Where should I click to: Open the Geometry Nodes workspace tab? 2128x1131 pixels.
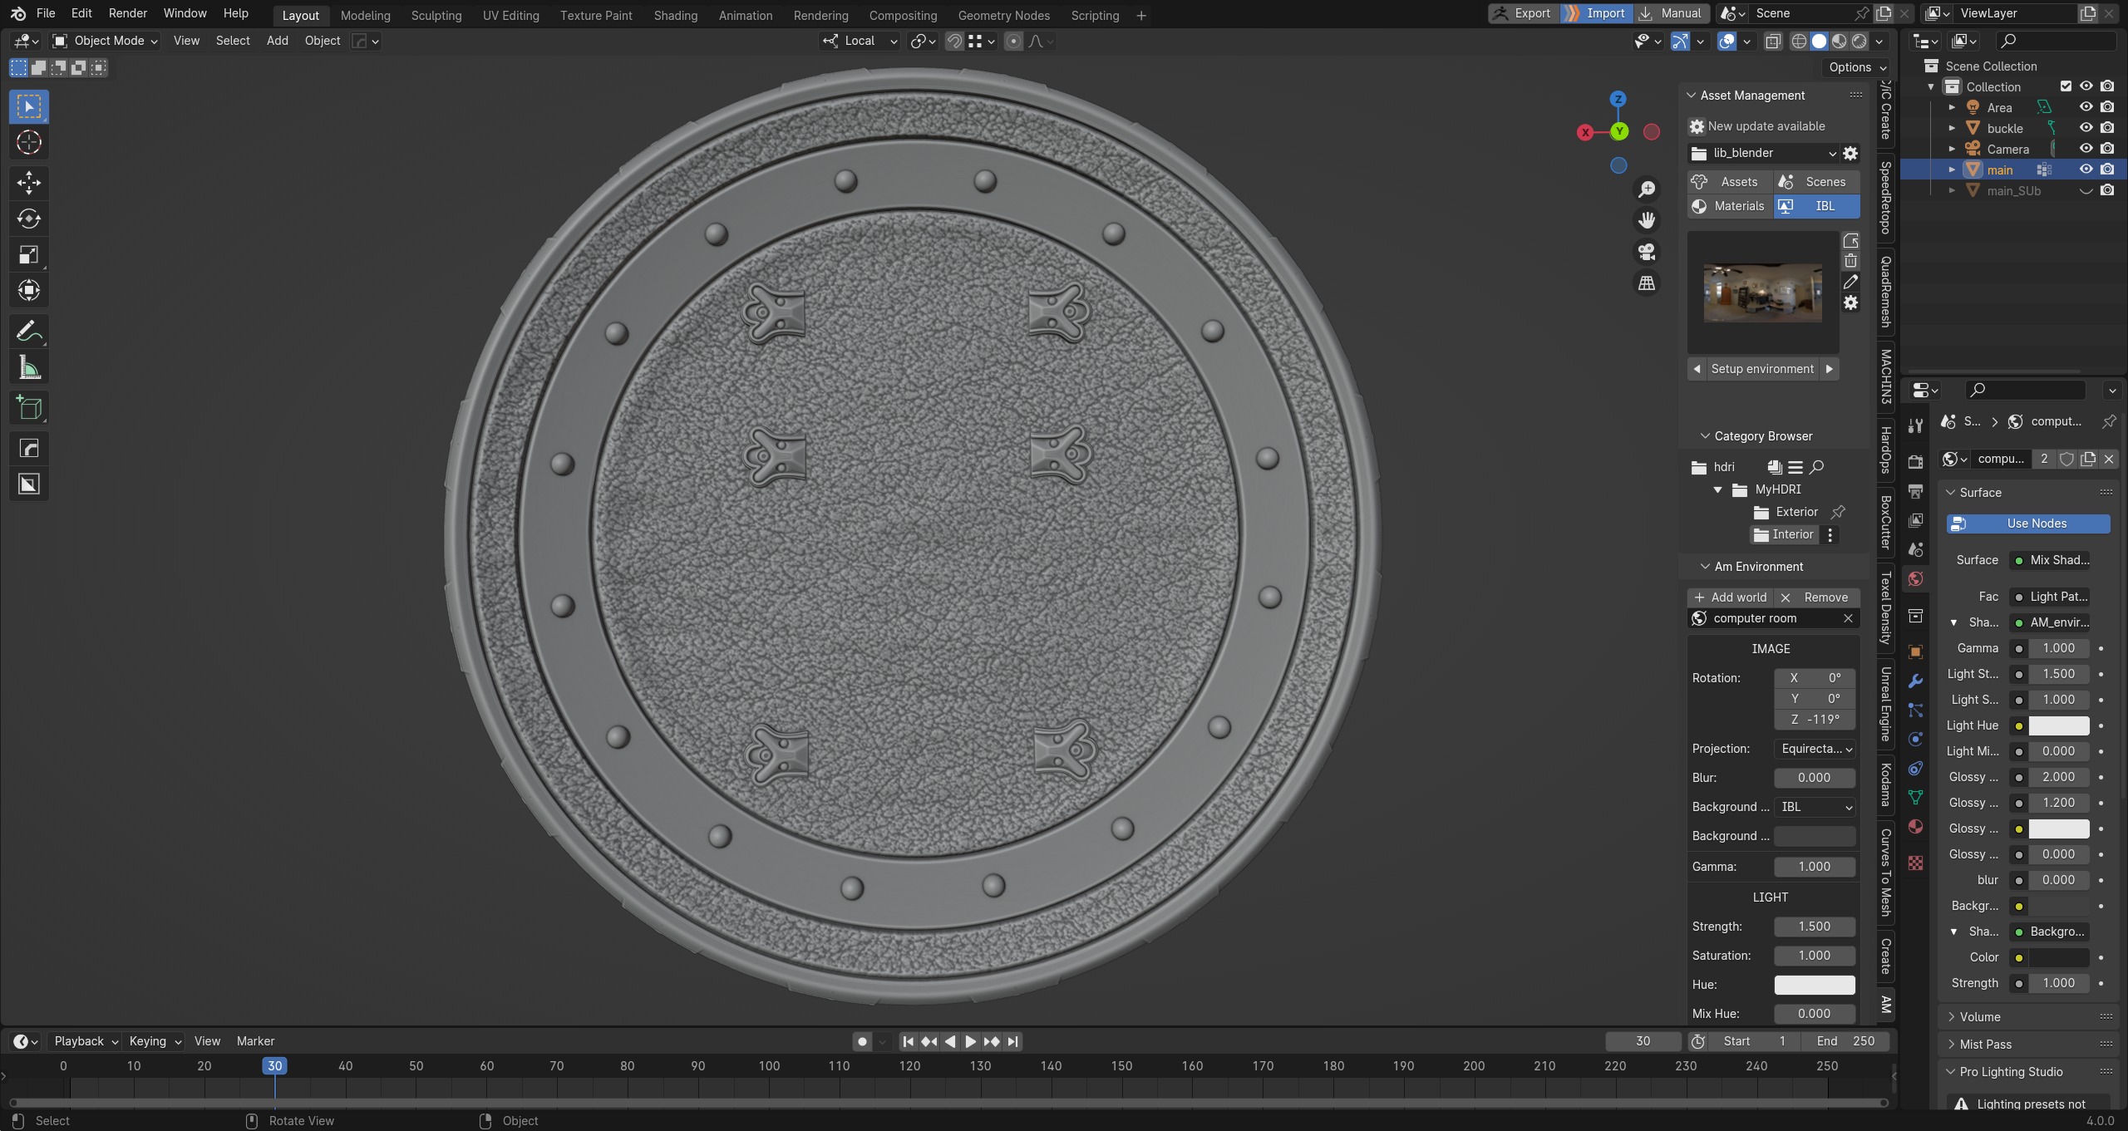point(1003,15)
